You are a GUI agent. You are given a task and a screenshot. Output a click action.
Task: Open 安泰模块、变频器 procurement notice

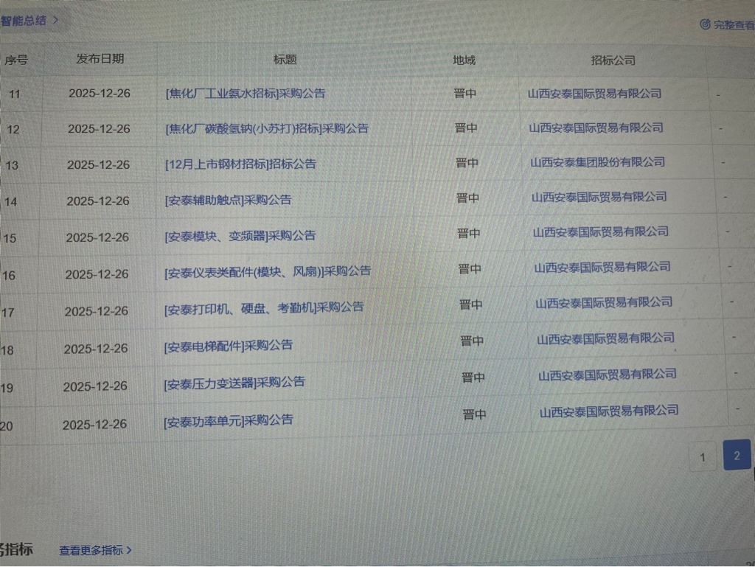point(240,236)
